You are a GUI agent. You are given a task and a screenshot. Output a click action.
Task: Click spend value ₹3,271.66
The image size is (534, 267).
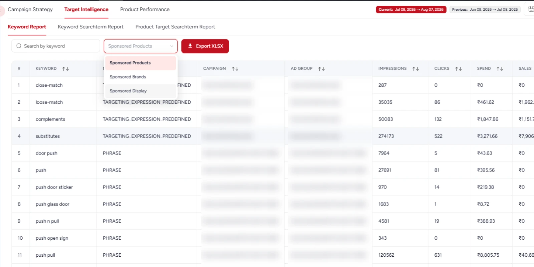point(487,136)
